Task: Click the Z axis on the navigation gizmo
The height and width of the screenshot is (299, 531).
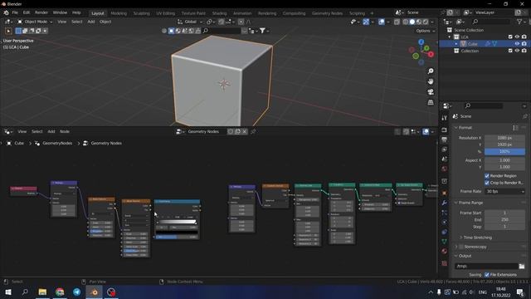Action: (x=421, y=42)
